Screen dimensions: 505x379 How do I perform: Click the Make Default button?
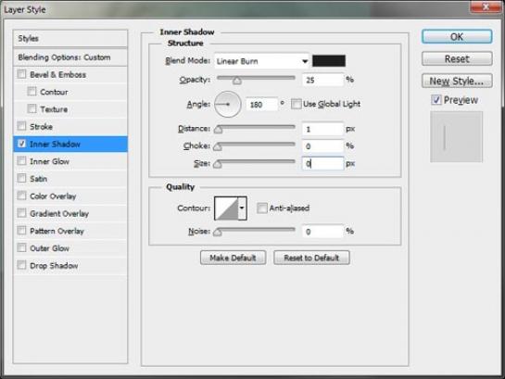(x=233, y=258)
